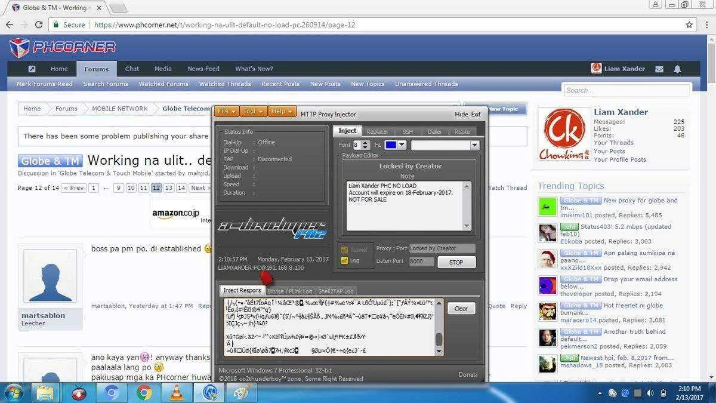The image size is (716, 403).
Task: Hide the HTTP Proxy Injector window
Action: pos(461,114)
